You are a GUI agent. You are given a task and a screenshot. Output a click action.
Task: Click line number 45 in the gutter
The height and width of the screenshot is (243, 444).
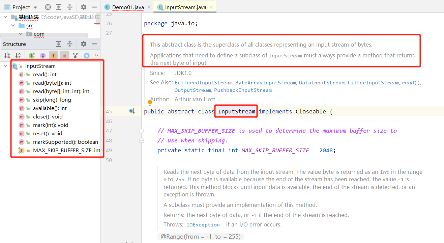tap(109, 111)
